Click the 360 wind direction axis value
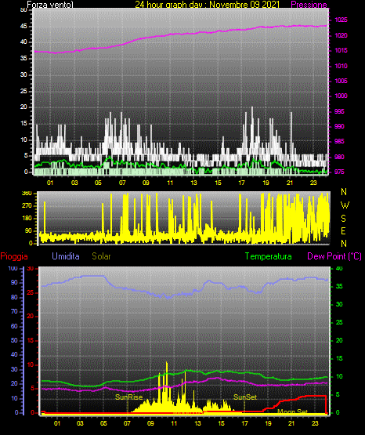The image size is (365, 435). click(27, 194)
